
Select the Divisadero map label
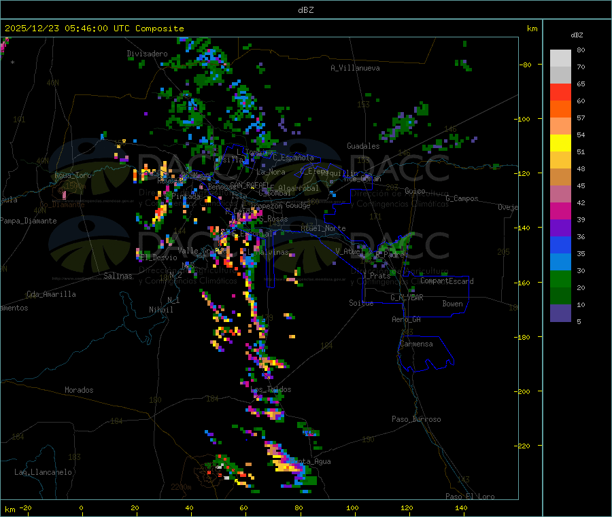[147, 54]
